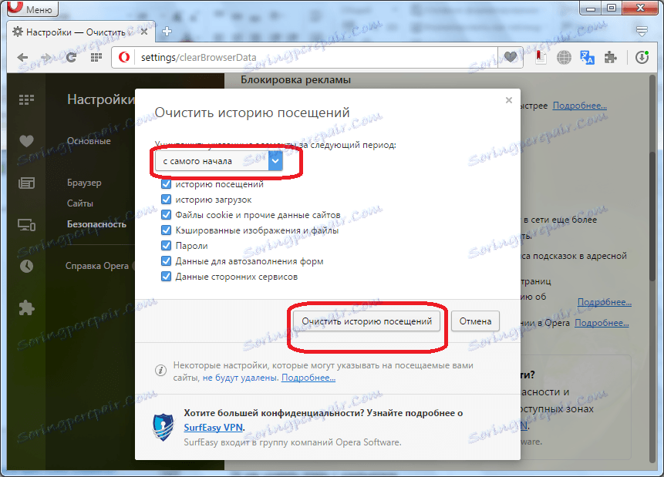
Task: Open the extensions puzzle icon in the toolbar
Action: (x=610, y=58)
